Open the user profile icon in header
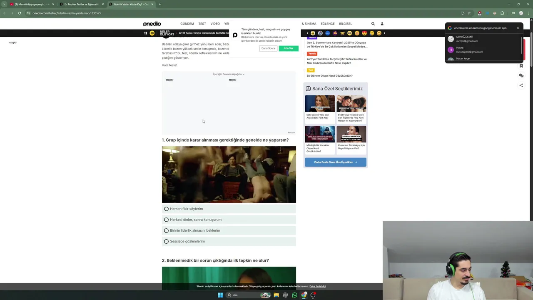Viewport: 533px width, 300px height. pyautogui.click(x=382, y=24)
